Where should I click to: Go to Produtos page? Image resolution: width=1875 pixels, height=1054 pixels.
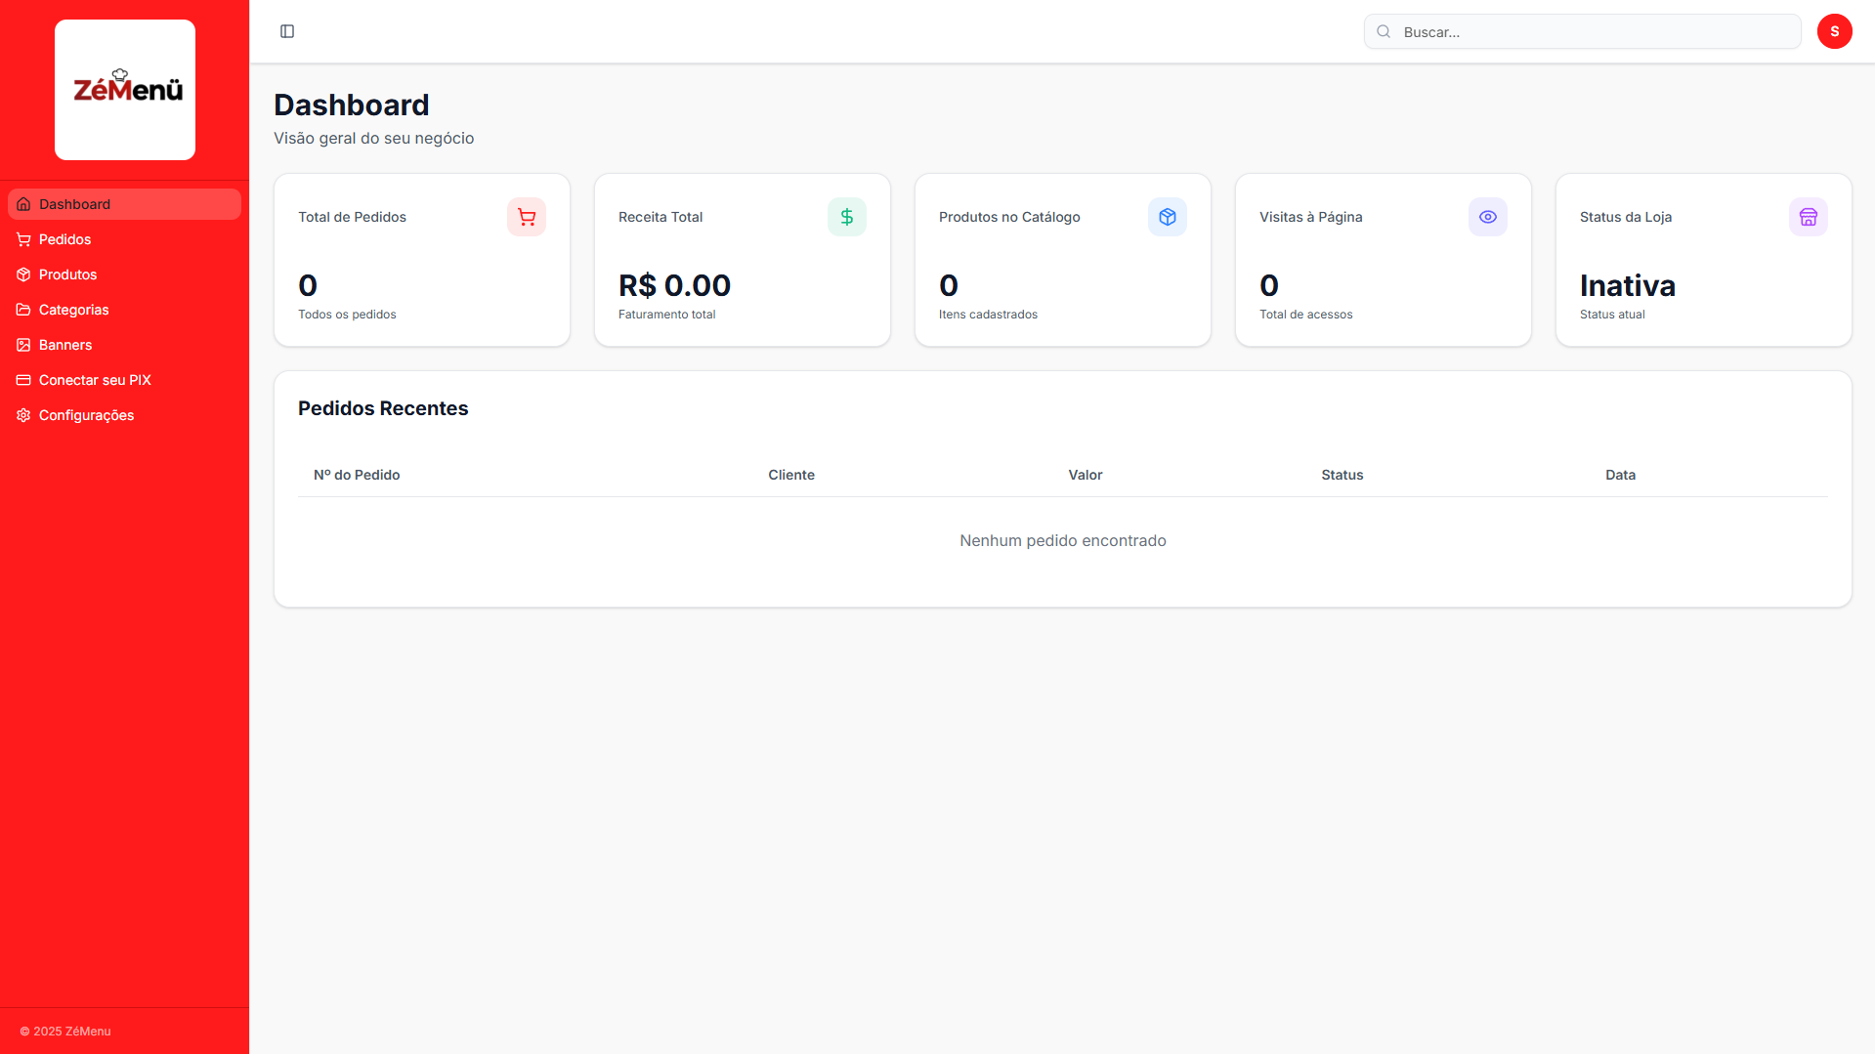pos(67,274)
